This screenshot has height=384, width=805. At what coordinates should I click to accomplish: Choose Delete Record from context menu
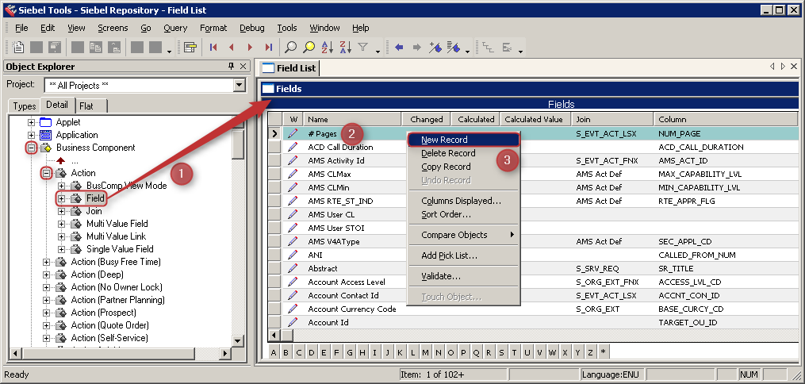(x=464, y=153)
